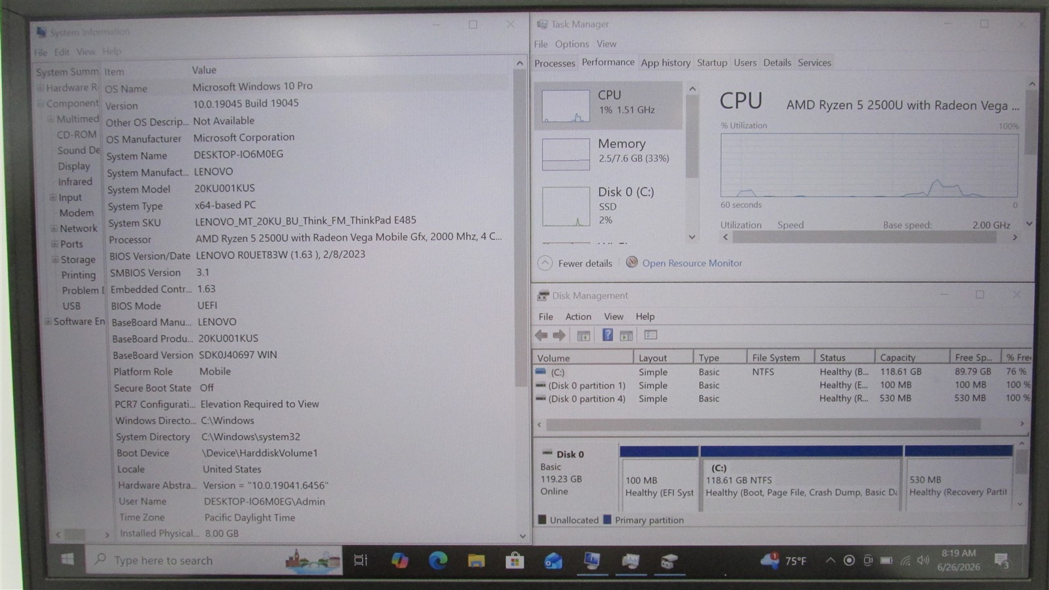Expand the Network tree node
Image resolution: width=1049 pixels, height=590 pixels.
click(x=54, y=228)
